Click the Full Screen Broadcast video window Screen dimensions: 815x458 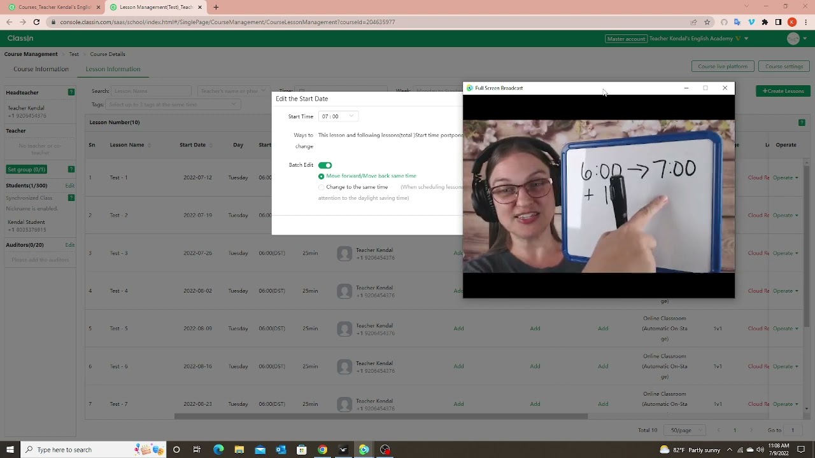click(x=599, y=190)
